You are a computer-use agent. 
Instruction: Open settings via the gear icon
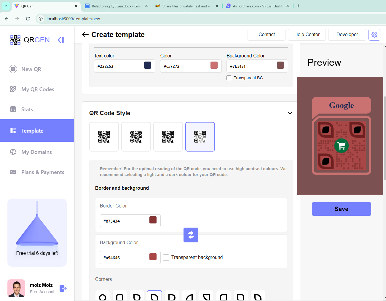click(x=374, y=35)
